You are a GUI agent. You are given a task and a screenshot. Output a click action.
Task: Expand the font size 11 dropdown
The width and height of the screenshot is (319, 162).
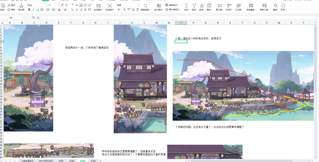(x=54, y=5)
